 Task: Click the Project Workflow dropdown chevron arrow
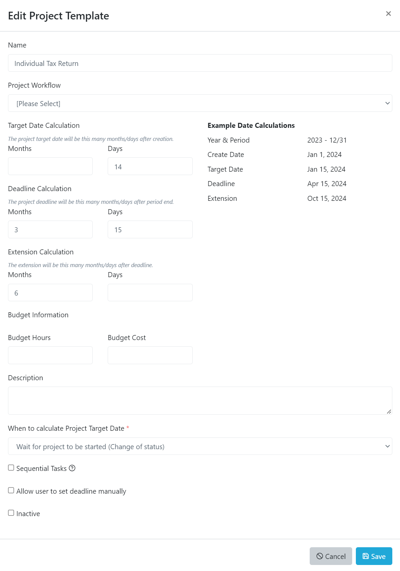(387, 103)
